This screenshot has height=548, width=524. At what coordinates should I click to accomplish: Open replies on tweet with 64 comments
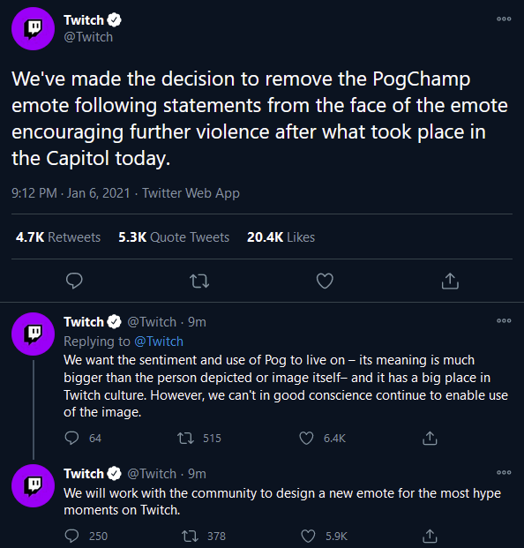pyautogui.click(x=72, y=438)
